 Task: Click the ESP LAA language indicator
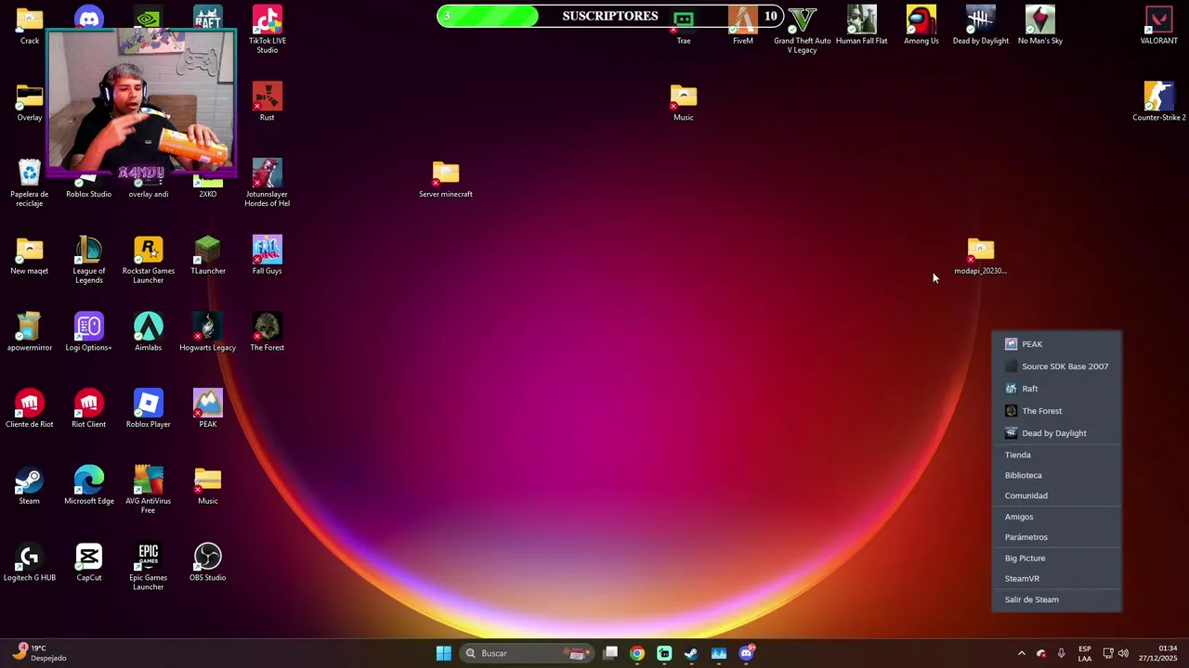1085,653
